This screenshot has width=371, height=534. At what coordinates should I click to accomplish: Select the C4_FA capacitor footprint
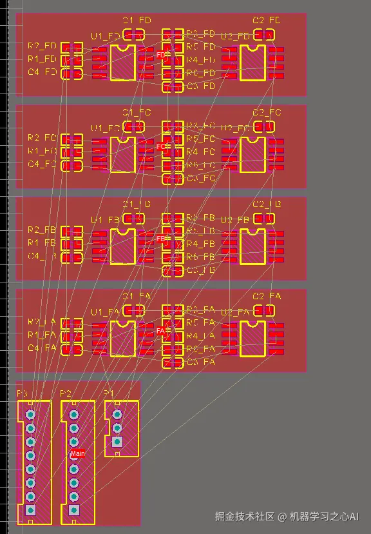(x=71, y=350)
